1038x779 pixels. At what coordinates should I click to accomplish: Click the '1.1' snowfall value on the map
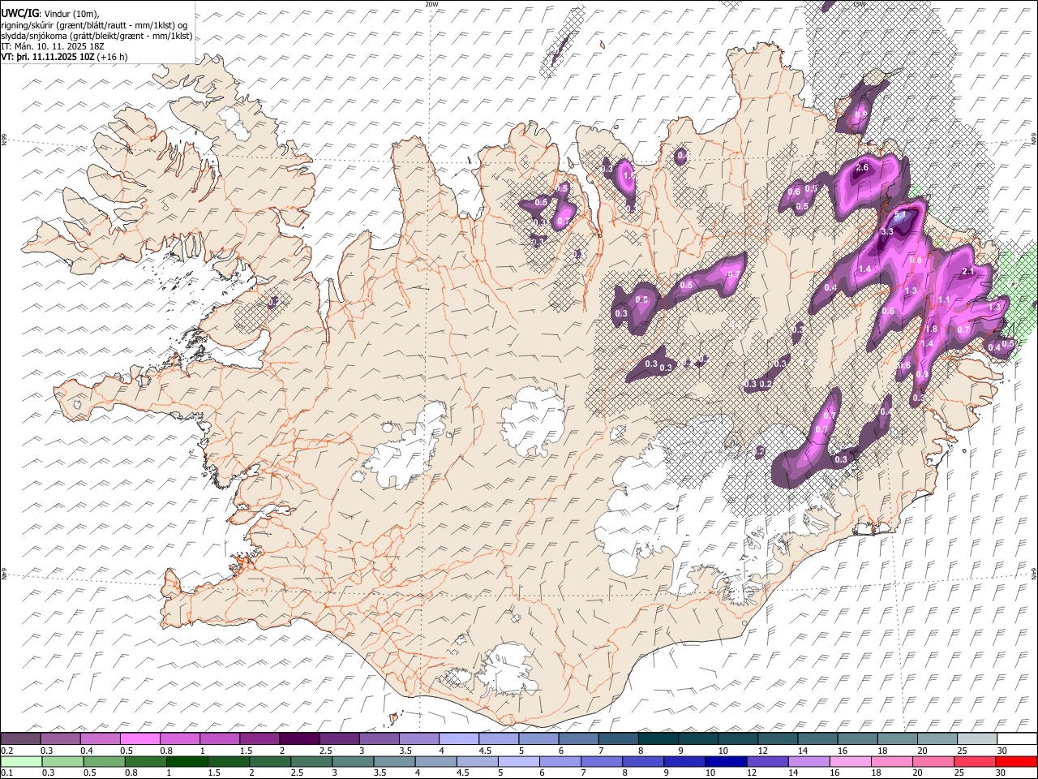click(943, 300)
